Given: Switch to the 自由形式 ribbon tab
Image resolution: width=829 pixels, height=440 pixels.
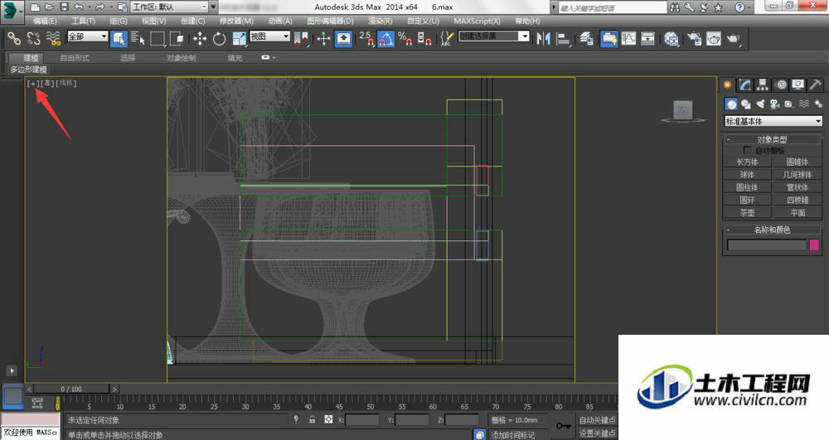Looking at the screenshot, I should pyautogui.click(x=75, y=57).
